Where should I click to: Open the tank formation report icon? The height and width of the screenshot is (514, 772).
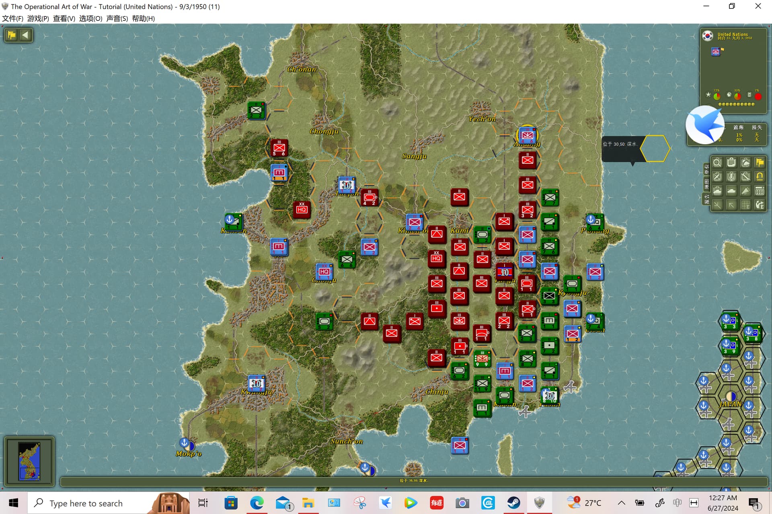[731, 191]
